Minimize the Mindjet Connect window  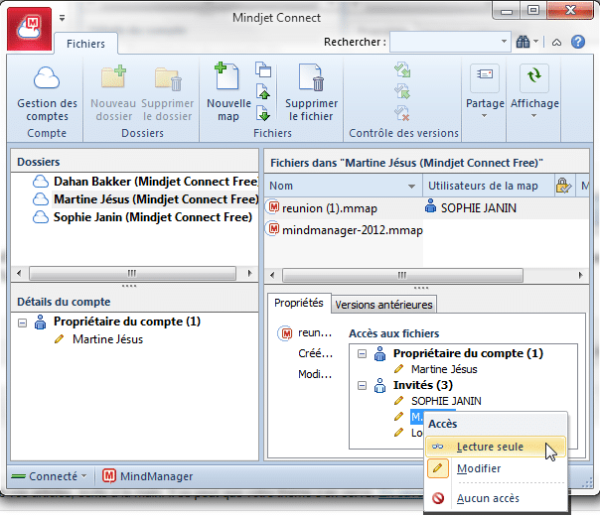point(507,12)
